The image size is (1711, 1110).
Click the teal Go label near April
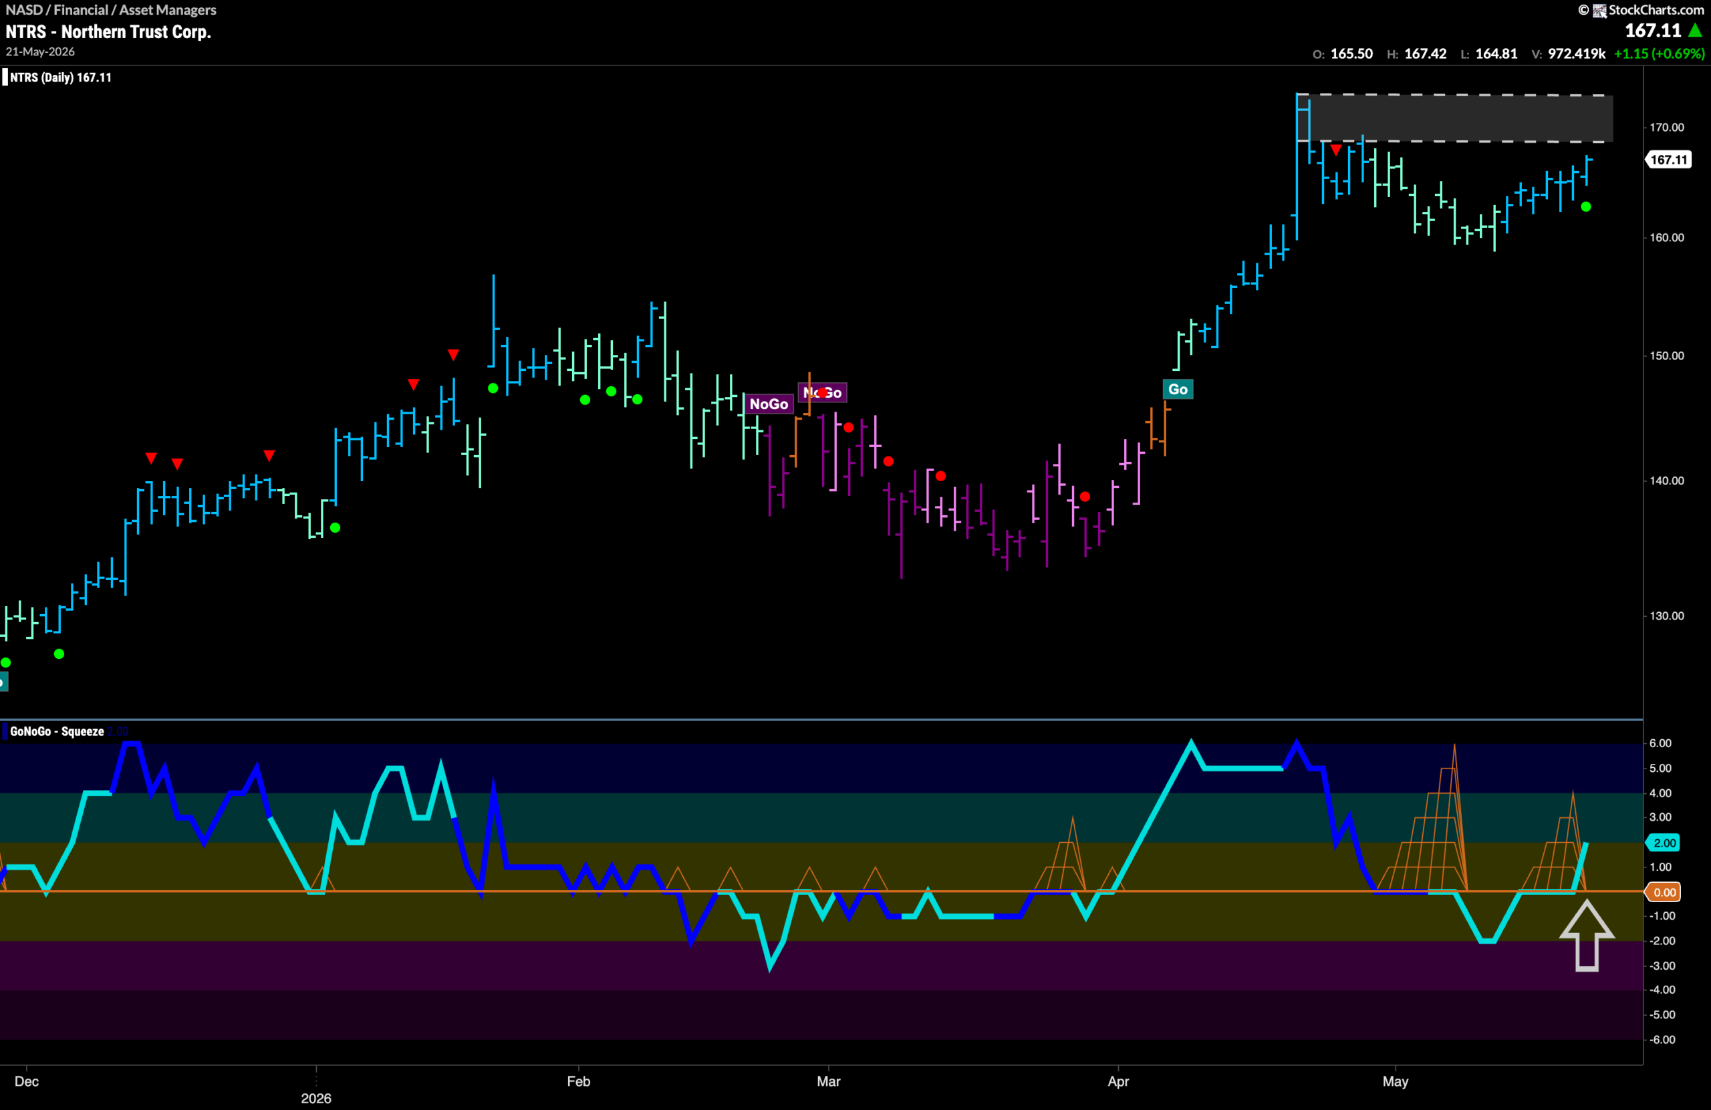click(x=1178, y=389)
